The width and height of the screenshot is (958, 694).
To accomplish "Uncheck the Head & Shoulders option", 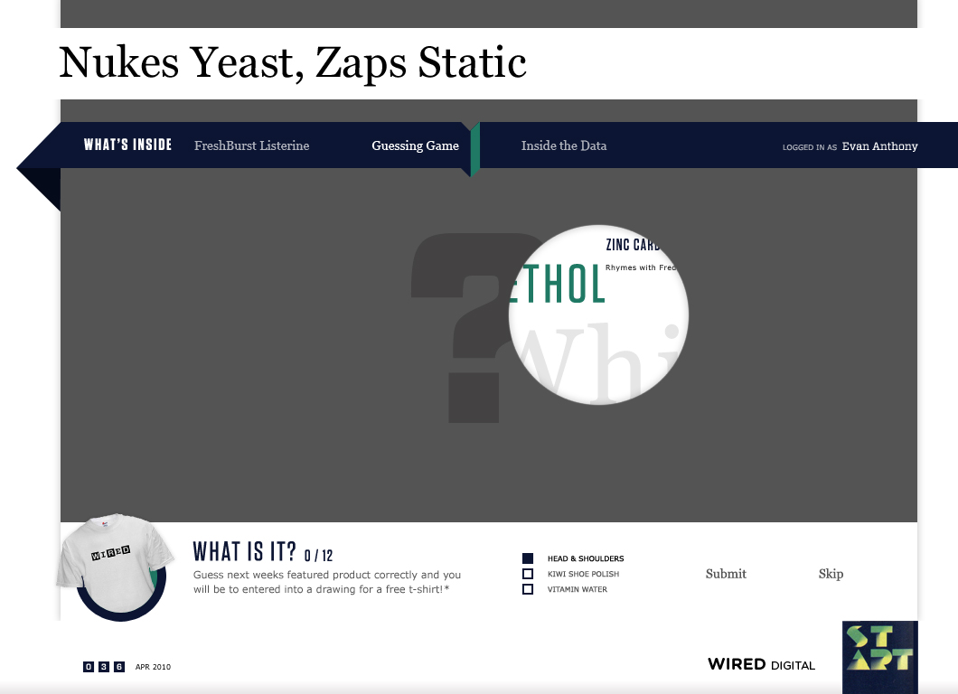I will [528, 558].
